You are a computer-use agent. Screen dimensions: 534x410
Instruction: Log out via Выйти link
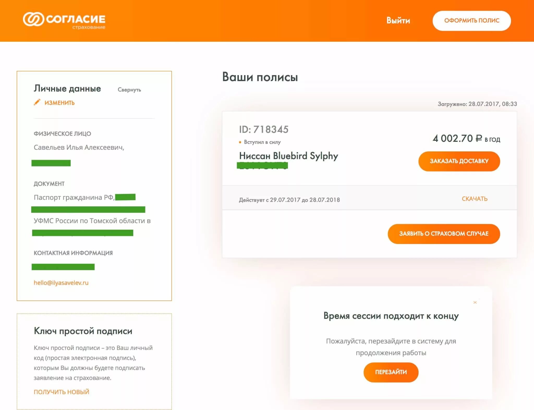click(398, 20)
